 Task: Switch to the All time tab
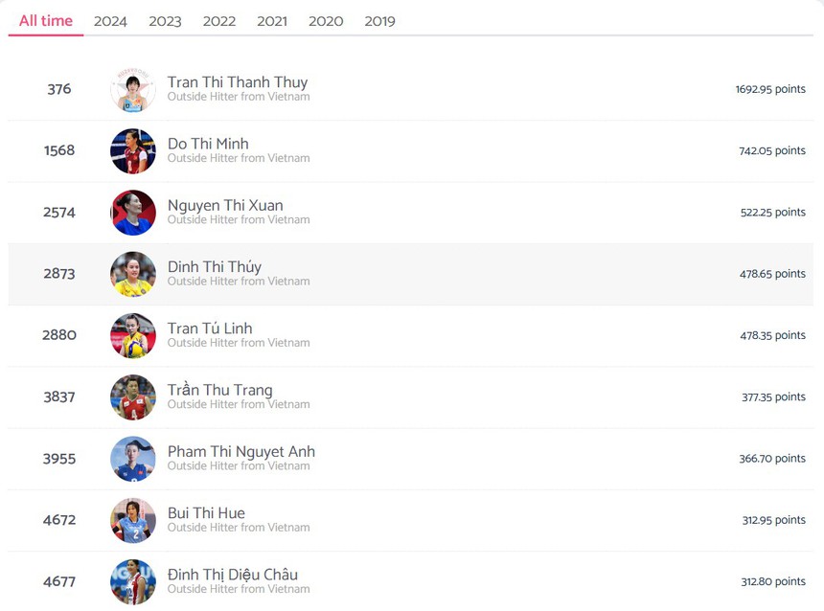tap(46, 21)
